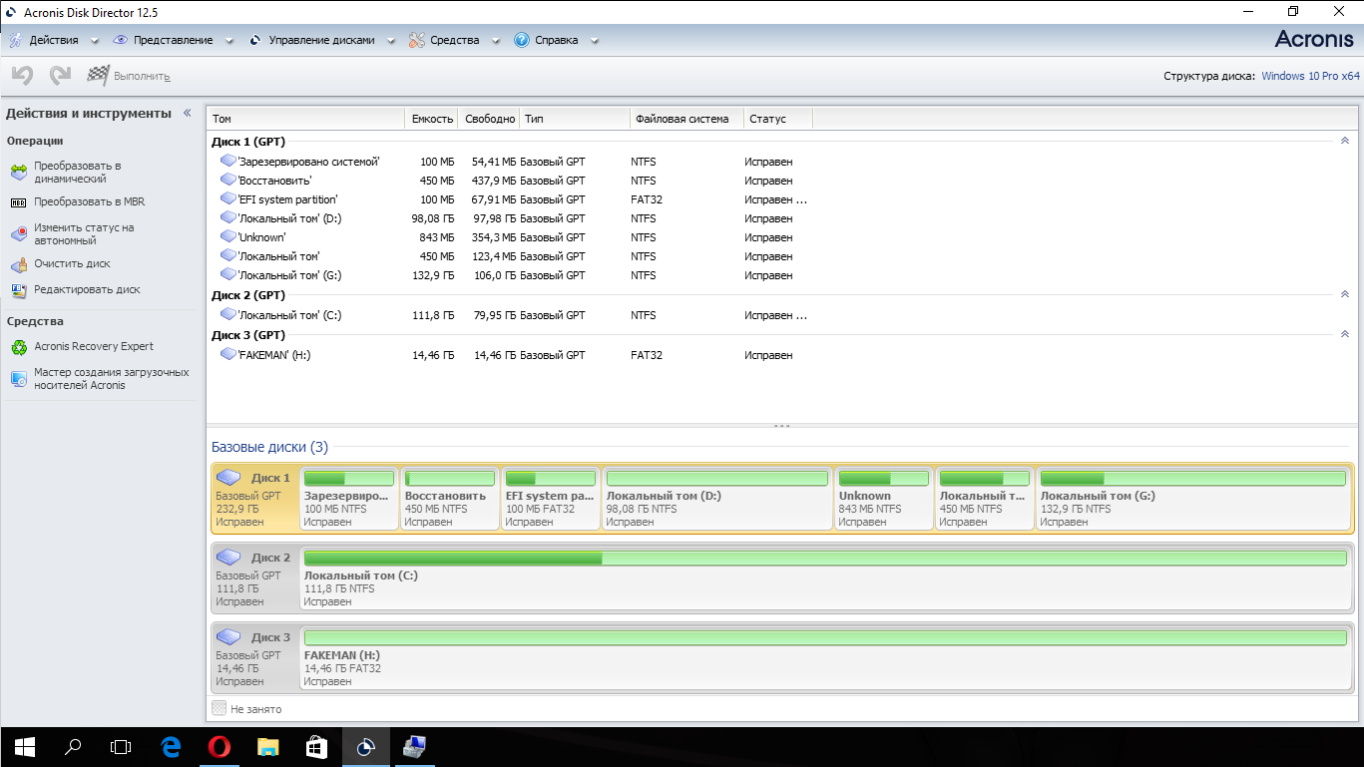Open taskbar search magnifier
The height and width of the screenshot is (767, 1364).
coord(72,745)
